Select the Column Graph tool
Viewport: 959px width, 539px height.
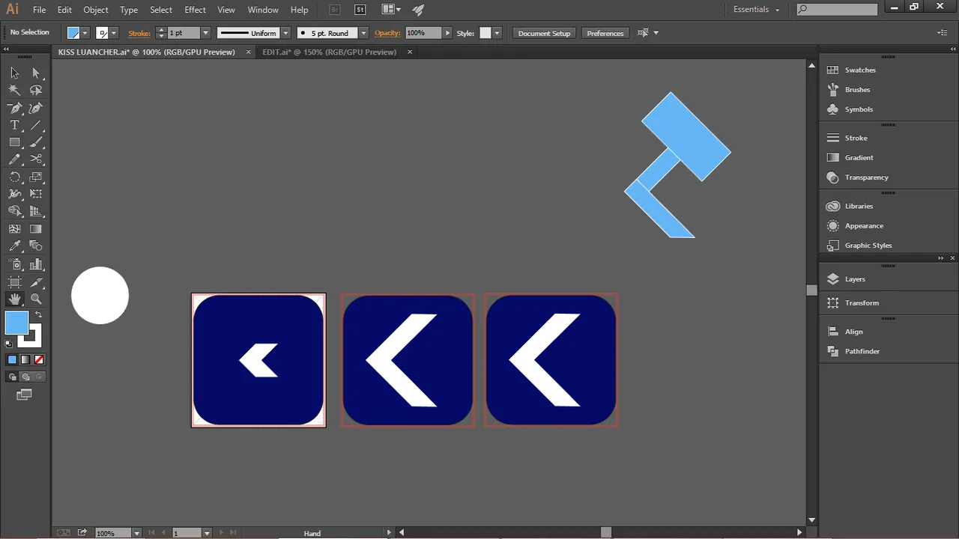point(36,264)
